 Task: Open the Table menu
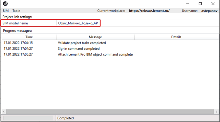point(16,11)
